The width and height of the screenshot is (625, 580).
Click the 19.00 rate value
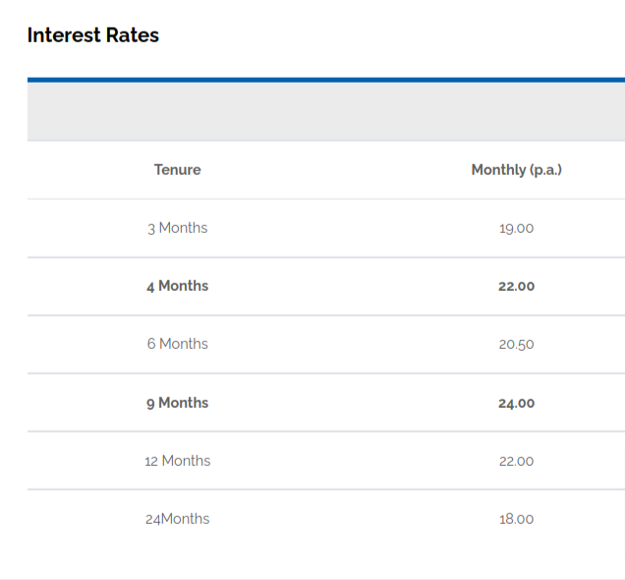pyautogui.click(x=517, y=228)
